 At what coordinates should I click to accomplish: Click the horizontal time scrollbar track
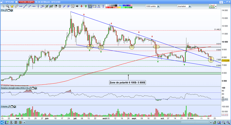coord(118,122)
